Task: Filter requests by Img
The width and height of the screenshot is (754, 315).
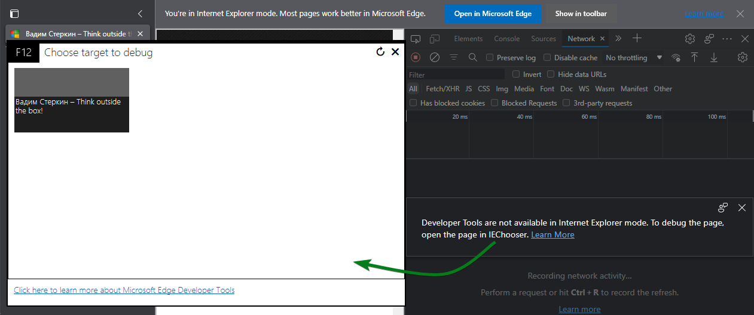Action: (502, 89)
